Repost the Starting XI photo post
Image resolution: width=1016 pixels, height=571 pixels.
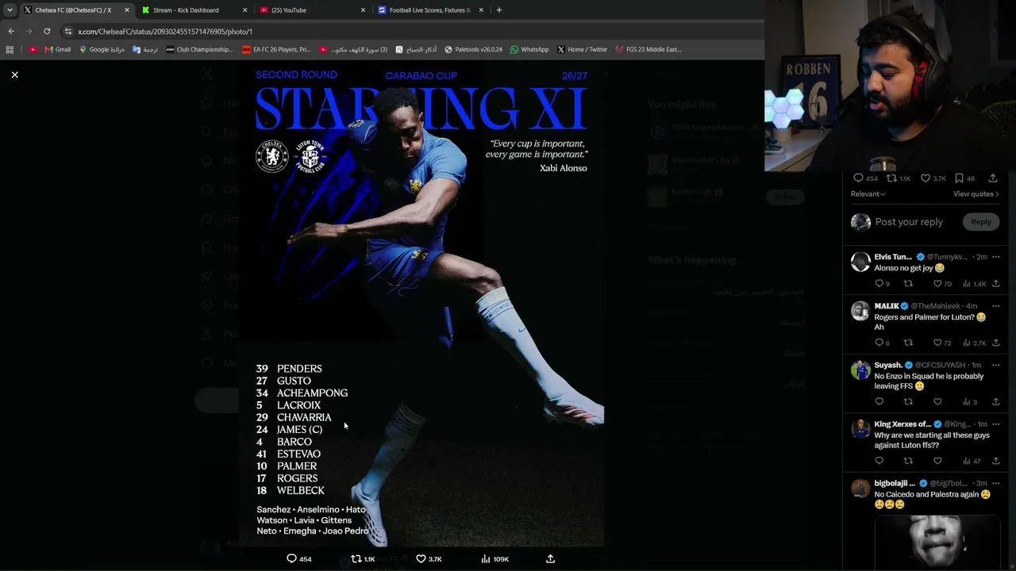click(x=363, y=559)
